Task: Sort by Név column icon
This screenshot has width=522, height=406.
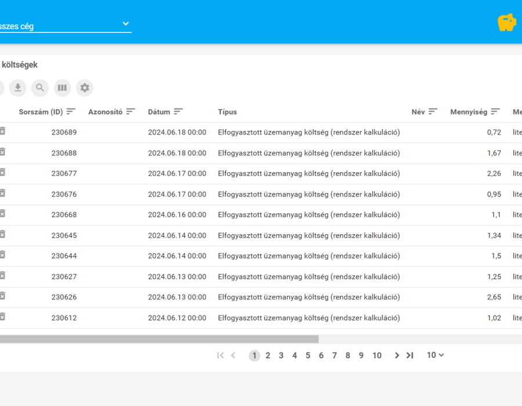Action: coord(433,111)
